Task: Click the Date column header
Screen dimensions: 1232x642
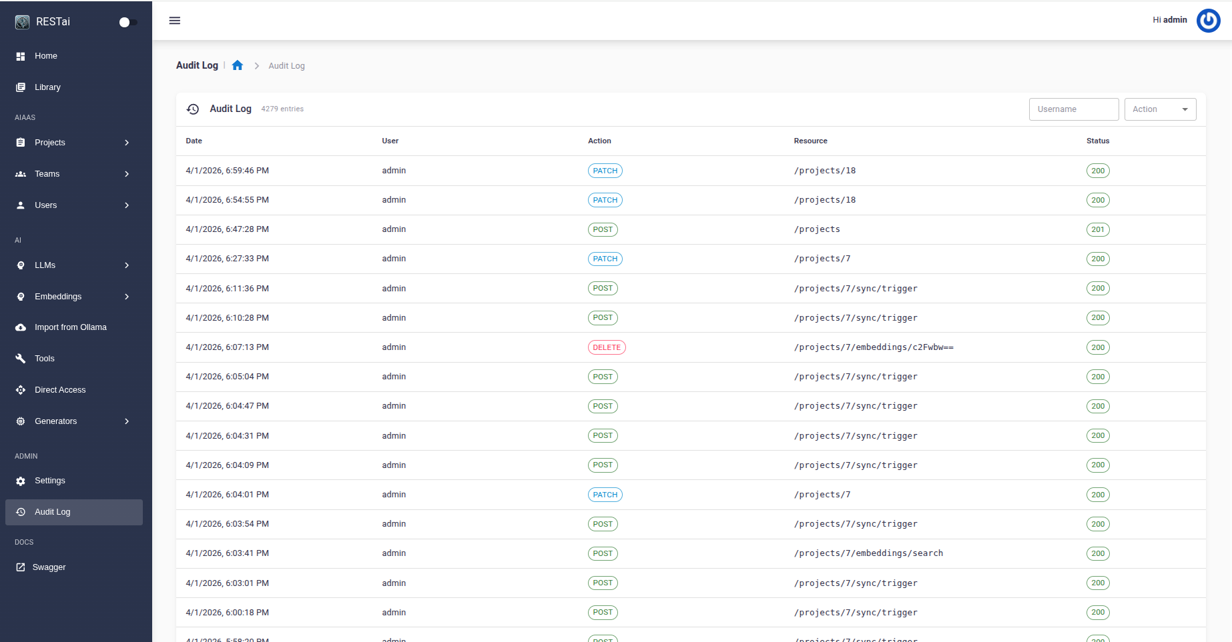Action: [x=194, y=141]
